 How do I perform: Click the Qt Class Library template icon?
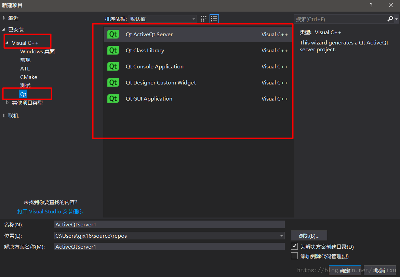coord(113,50)
